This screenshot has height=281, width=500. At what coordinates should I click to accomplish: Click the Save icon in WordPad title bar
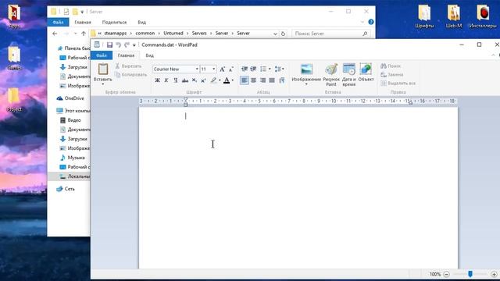pos(109,45)
